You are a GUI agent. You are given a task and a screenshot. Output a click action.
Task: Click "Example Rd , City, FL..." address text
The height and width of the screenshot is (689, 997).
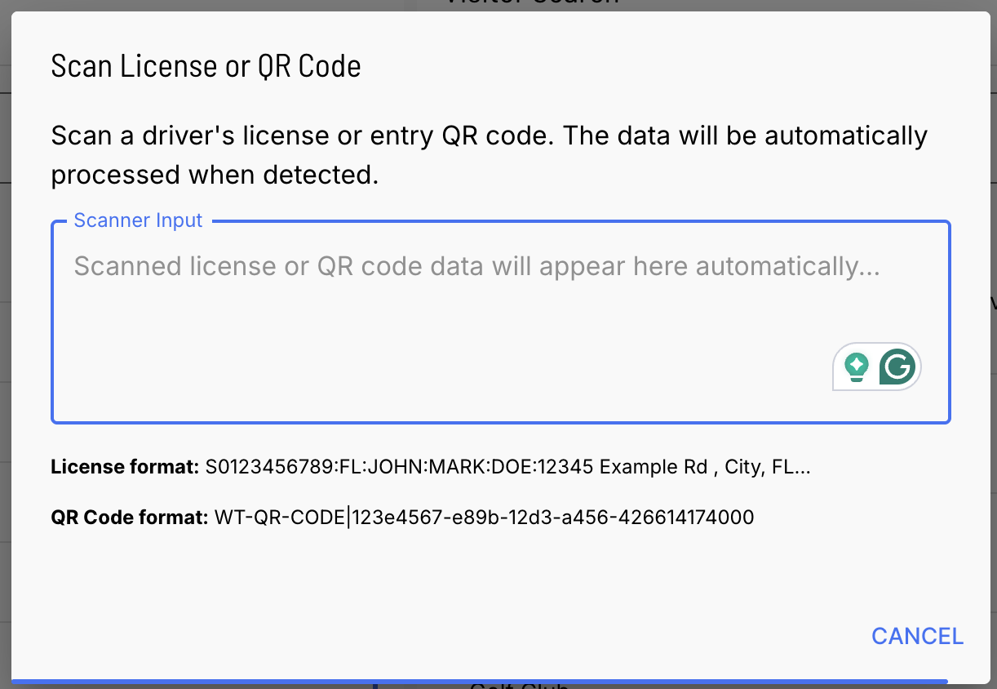[x=705, y=468]
